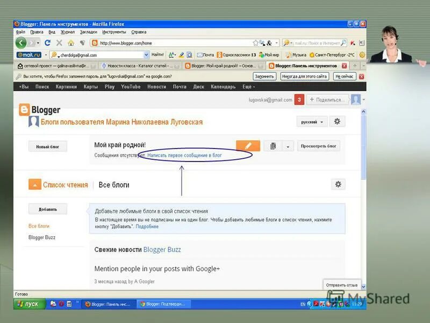The width and height of the screenshot is (430, 323).
Task: Switch to the Новости класса tab
Action: [140, 66]
